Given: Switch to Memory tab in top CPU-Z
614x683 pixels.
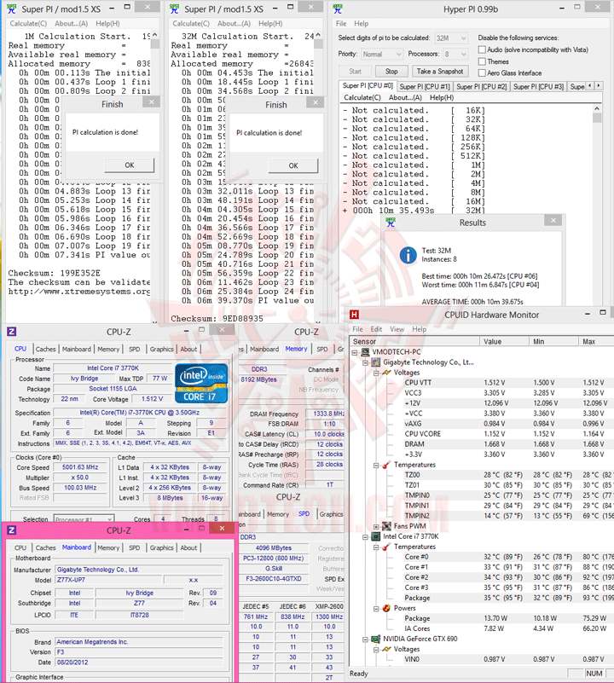Looking at the screenshot, I should [108, 350].
